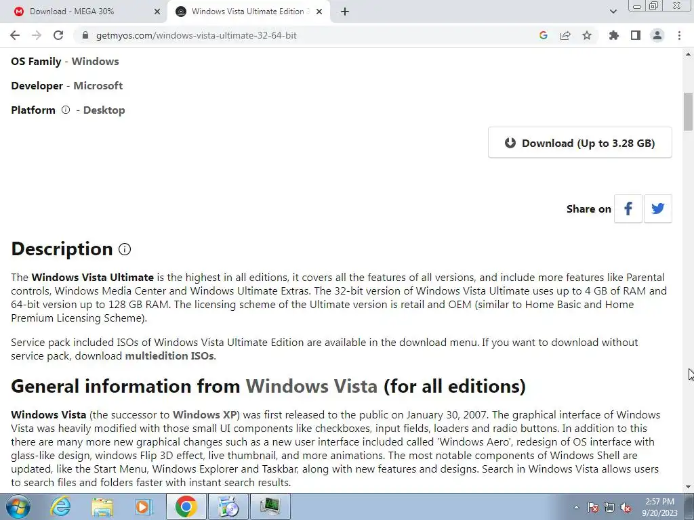Open Chrome's three-dot menu
Screen dimensions: 694x520
679,35
